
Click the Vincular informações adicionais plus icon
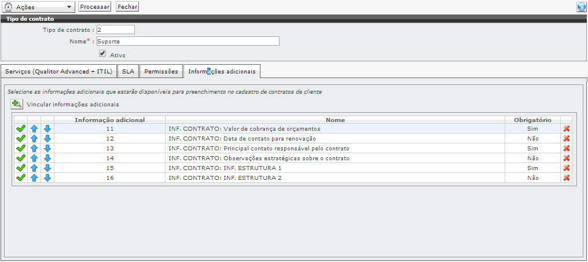coord(17,105)
